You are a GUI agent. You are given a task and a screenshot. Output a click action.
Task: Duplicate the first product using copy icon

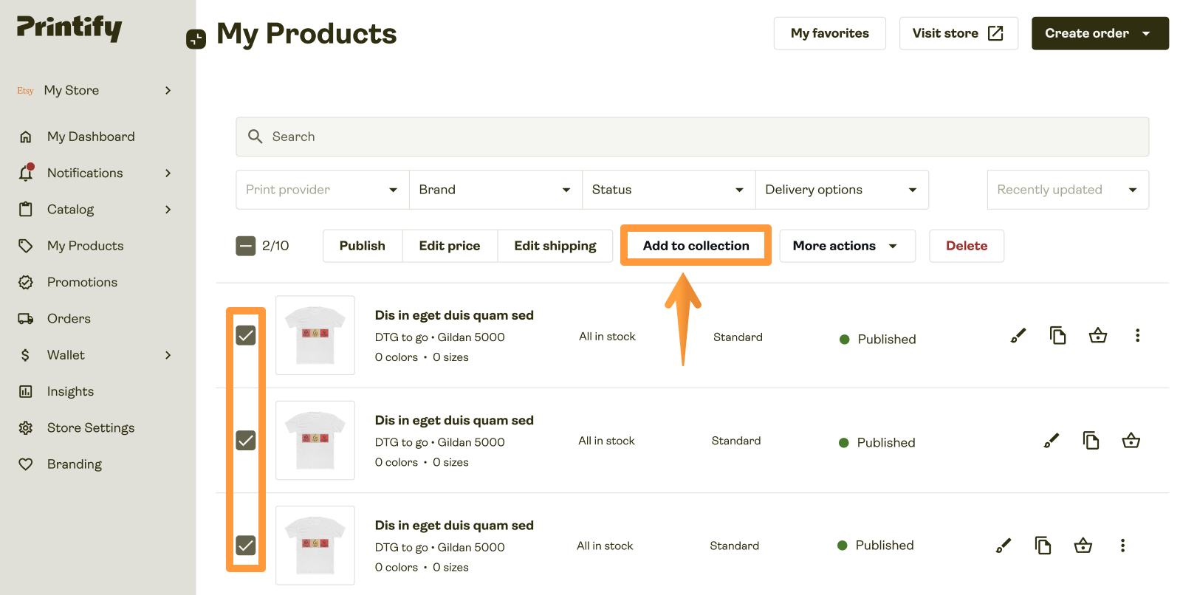tap(1057, 336)
